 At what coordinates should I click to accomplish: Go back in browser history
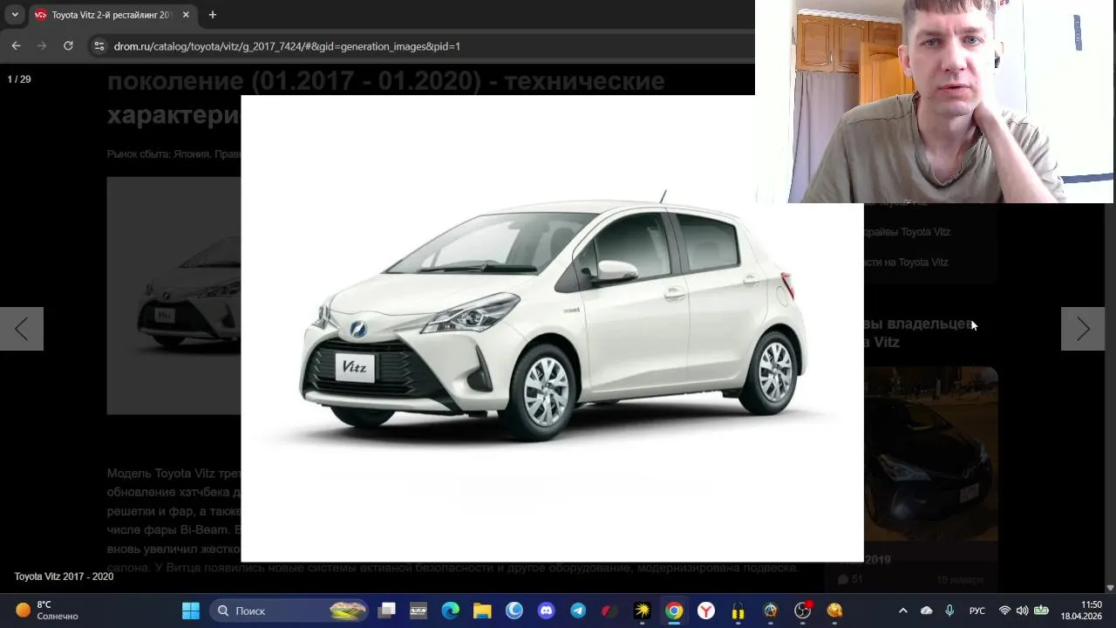pos(16,45)
